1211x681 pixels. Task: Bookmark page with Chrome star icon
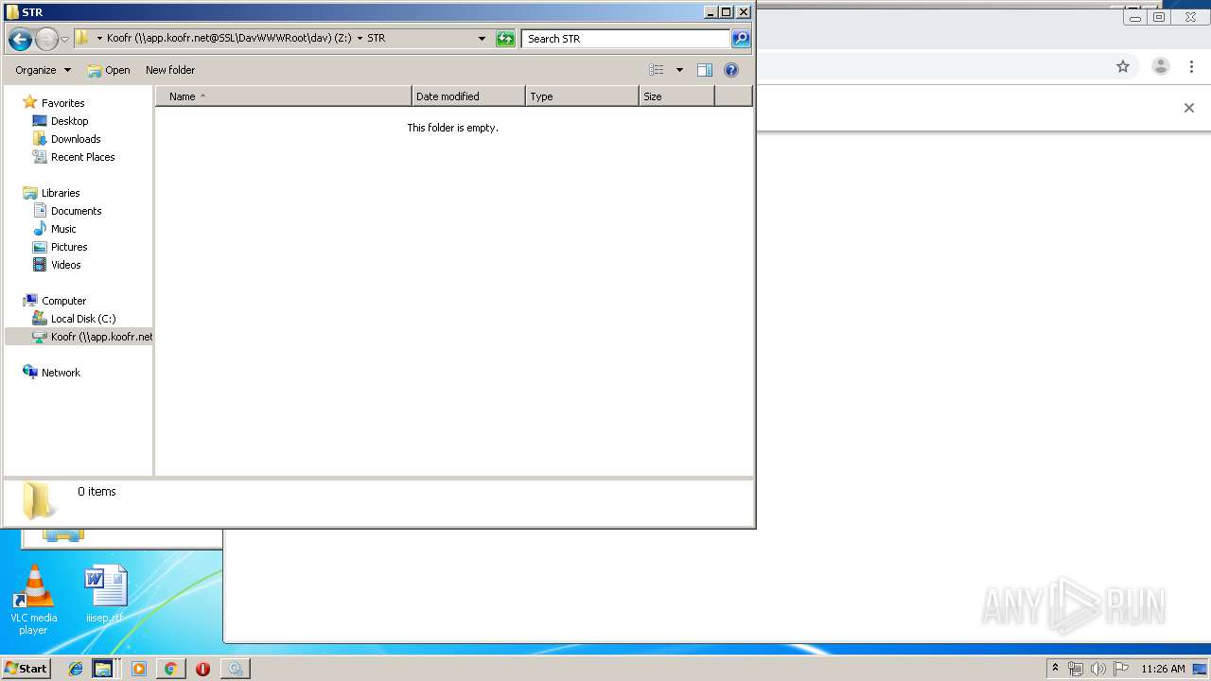(x=1123, y=66)
